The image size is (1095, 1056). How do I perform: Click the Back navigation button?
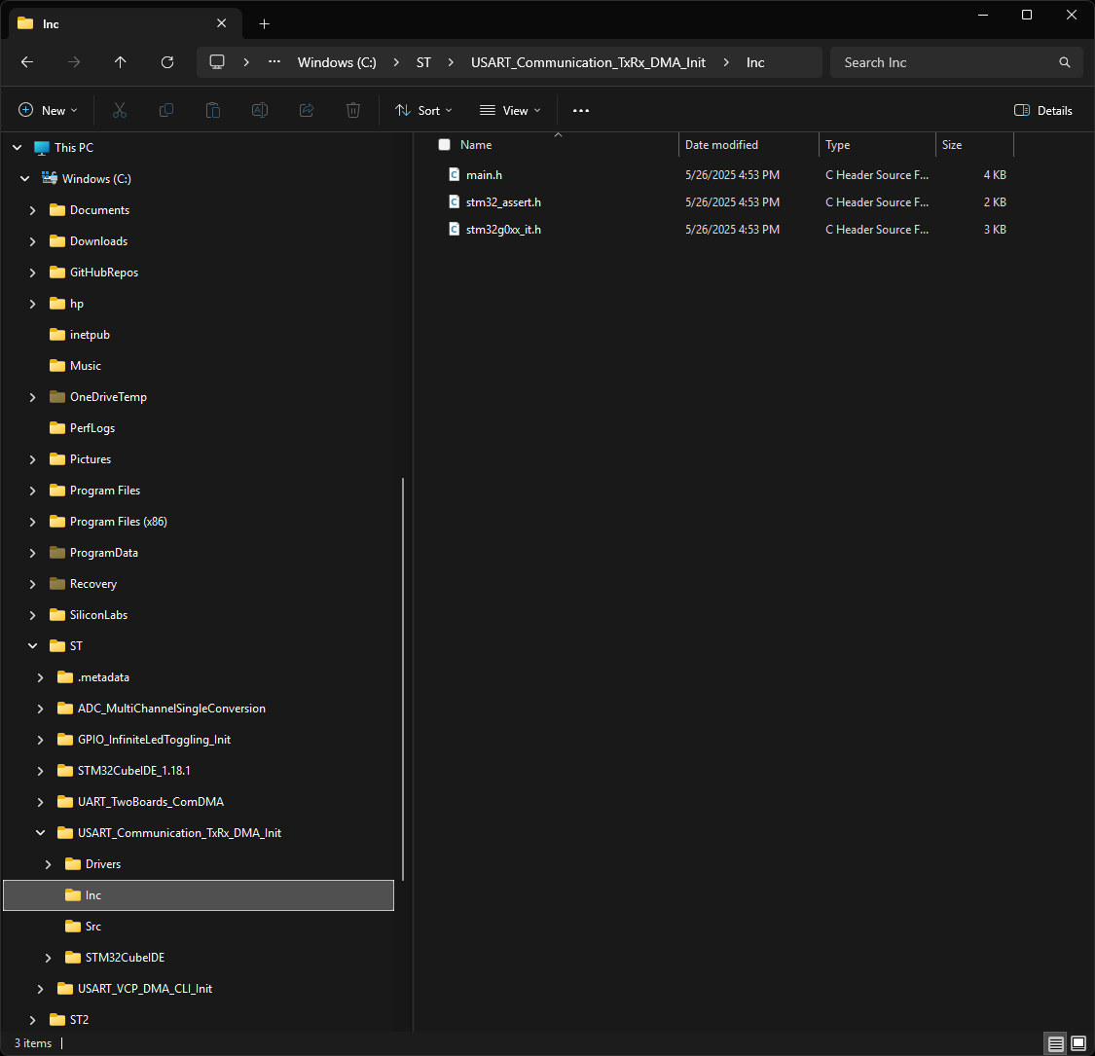point(26,62)
